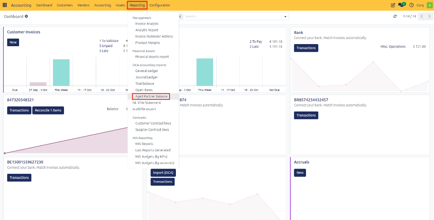
Task: Open the user avatar A menu
Action: coord(429,5)
